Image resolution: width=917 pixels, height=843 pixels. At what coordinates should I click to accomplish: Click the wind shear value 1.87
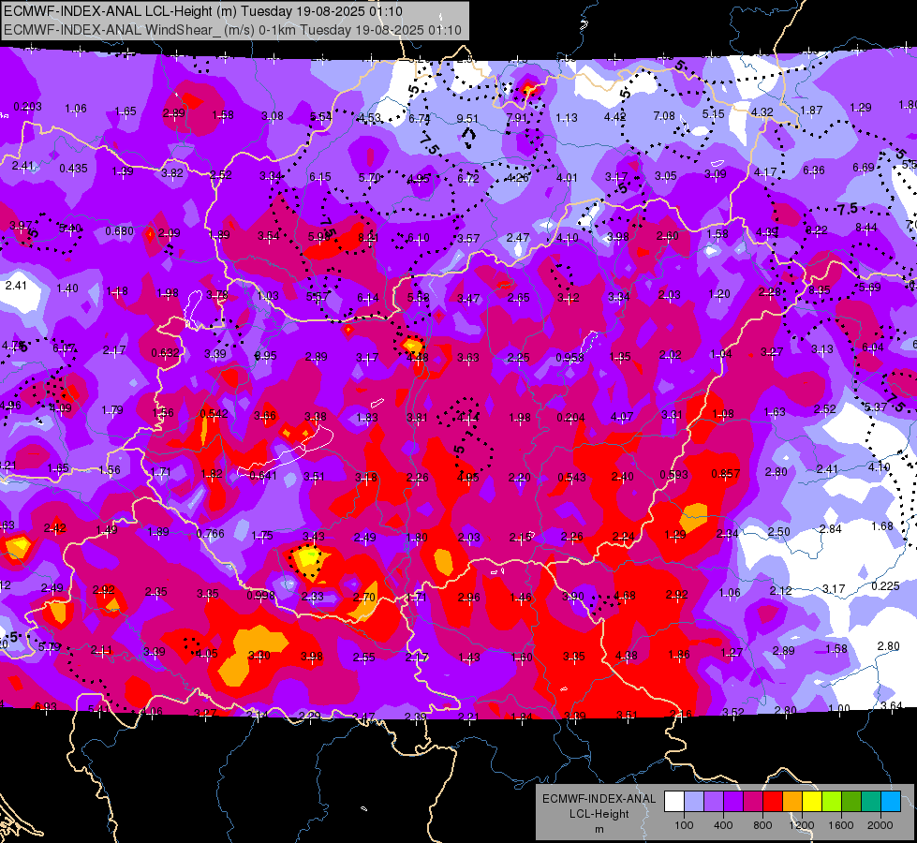click(x=811, y=110)
